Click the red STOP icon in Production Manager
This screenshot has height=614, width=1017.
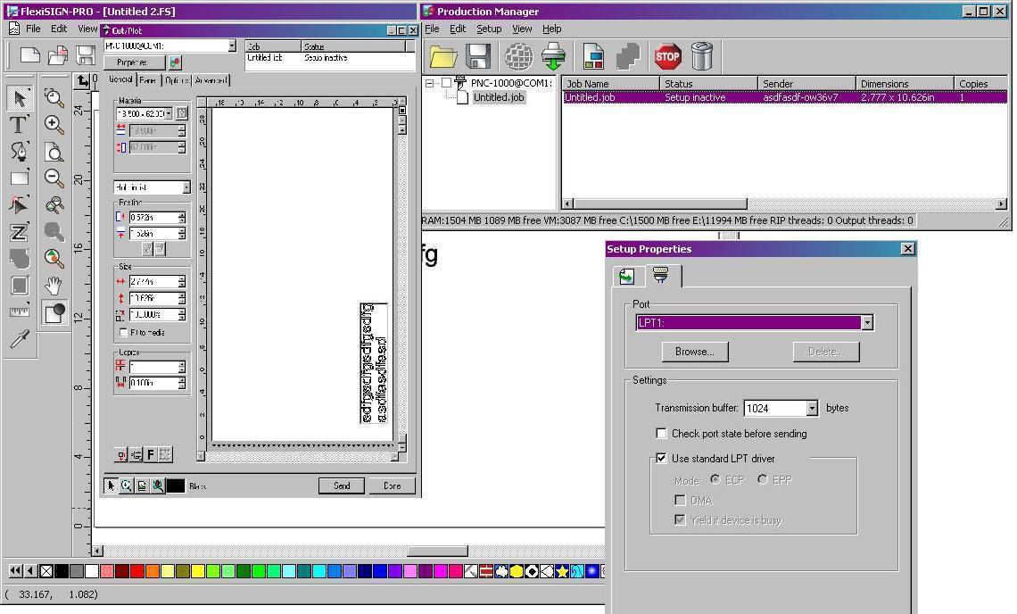point(667,57)
